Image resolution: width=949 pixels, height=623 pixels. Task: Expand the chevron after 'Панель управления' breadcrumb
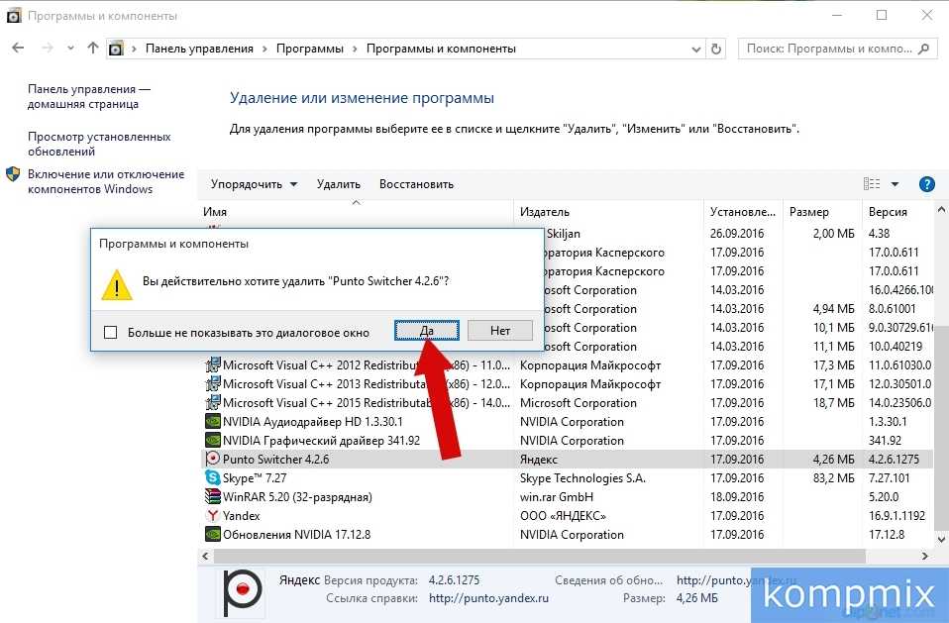(264, 49)
